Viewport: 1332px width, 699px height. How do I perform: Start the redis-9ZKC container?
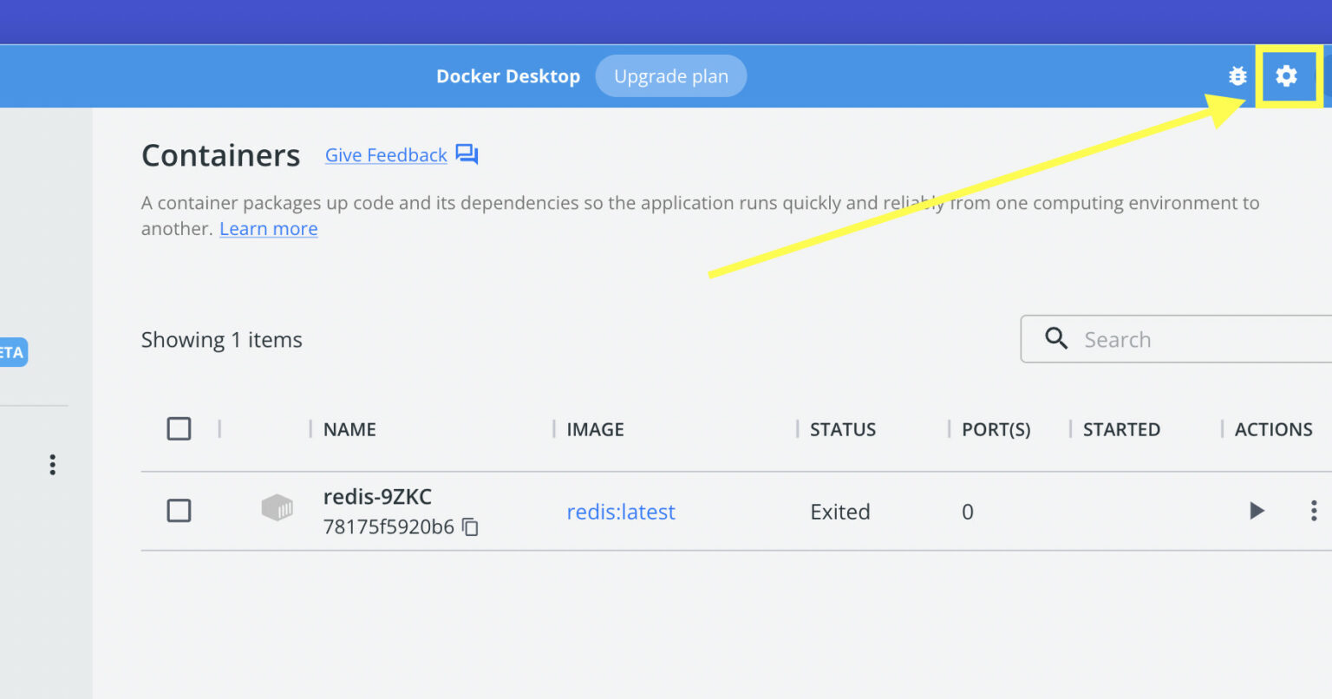click(1257, 510)
